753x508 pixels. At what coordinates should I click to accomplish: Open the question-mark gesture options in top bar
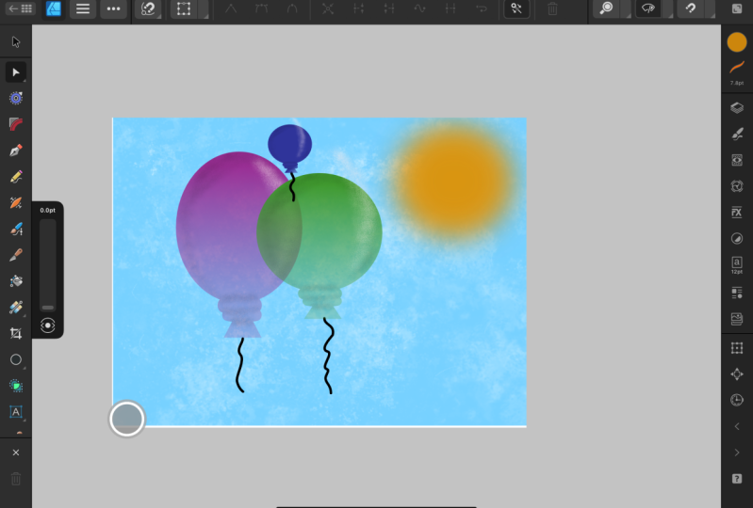click(148, 8)
